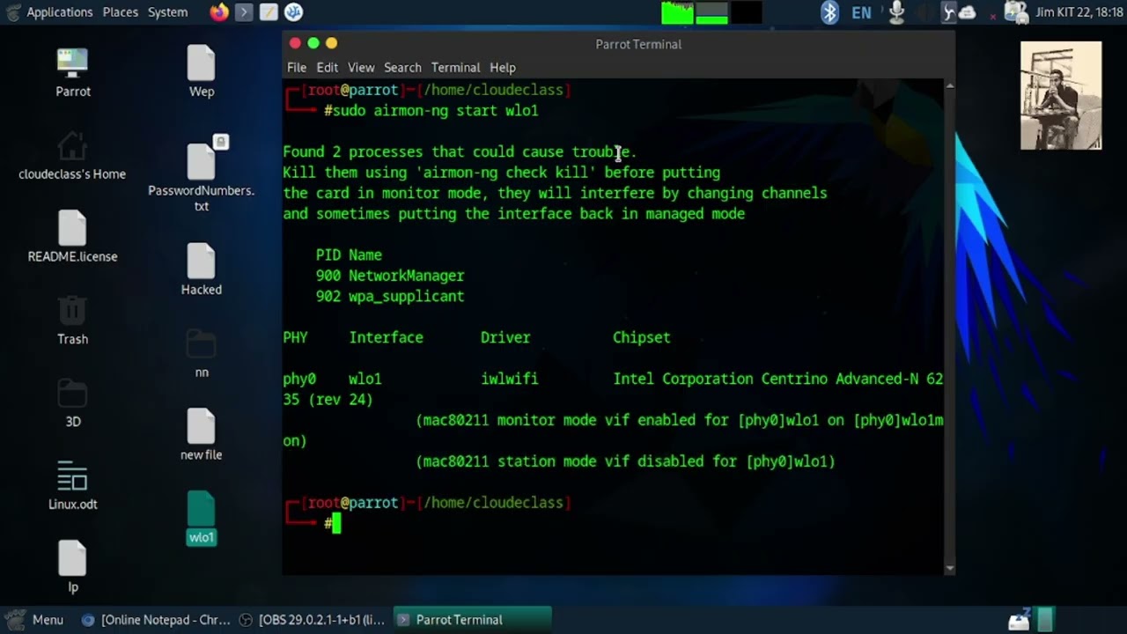Screen dimensions: 1127x634
Task: Click the '900 NetworkManager' process line
Action: [390, 276]
